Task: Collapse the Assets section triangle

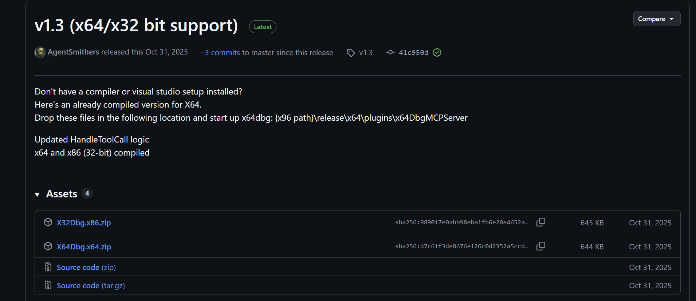Action: click(37, 194)
